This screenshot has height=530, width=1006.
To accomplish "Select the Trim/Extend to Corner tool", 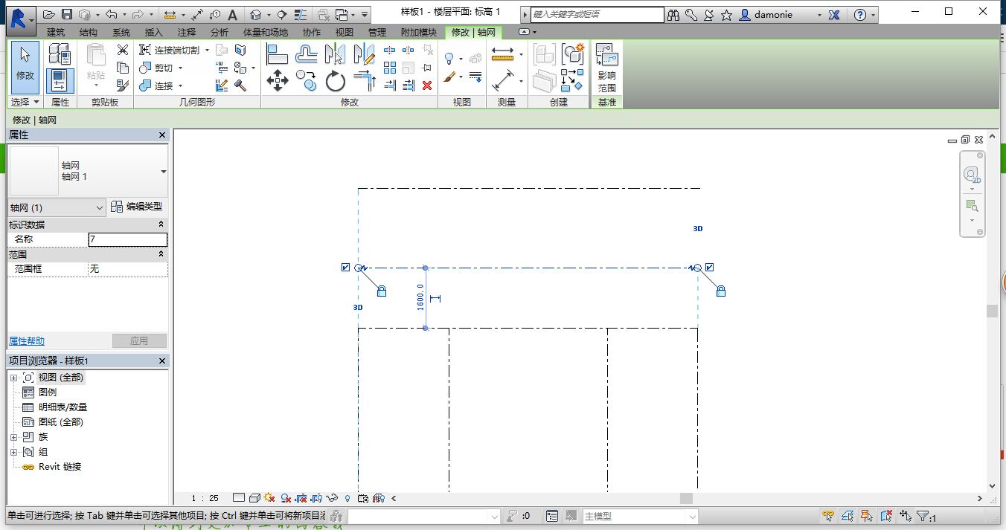I will [365, 80].
